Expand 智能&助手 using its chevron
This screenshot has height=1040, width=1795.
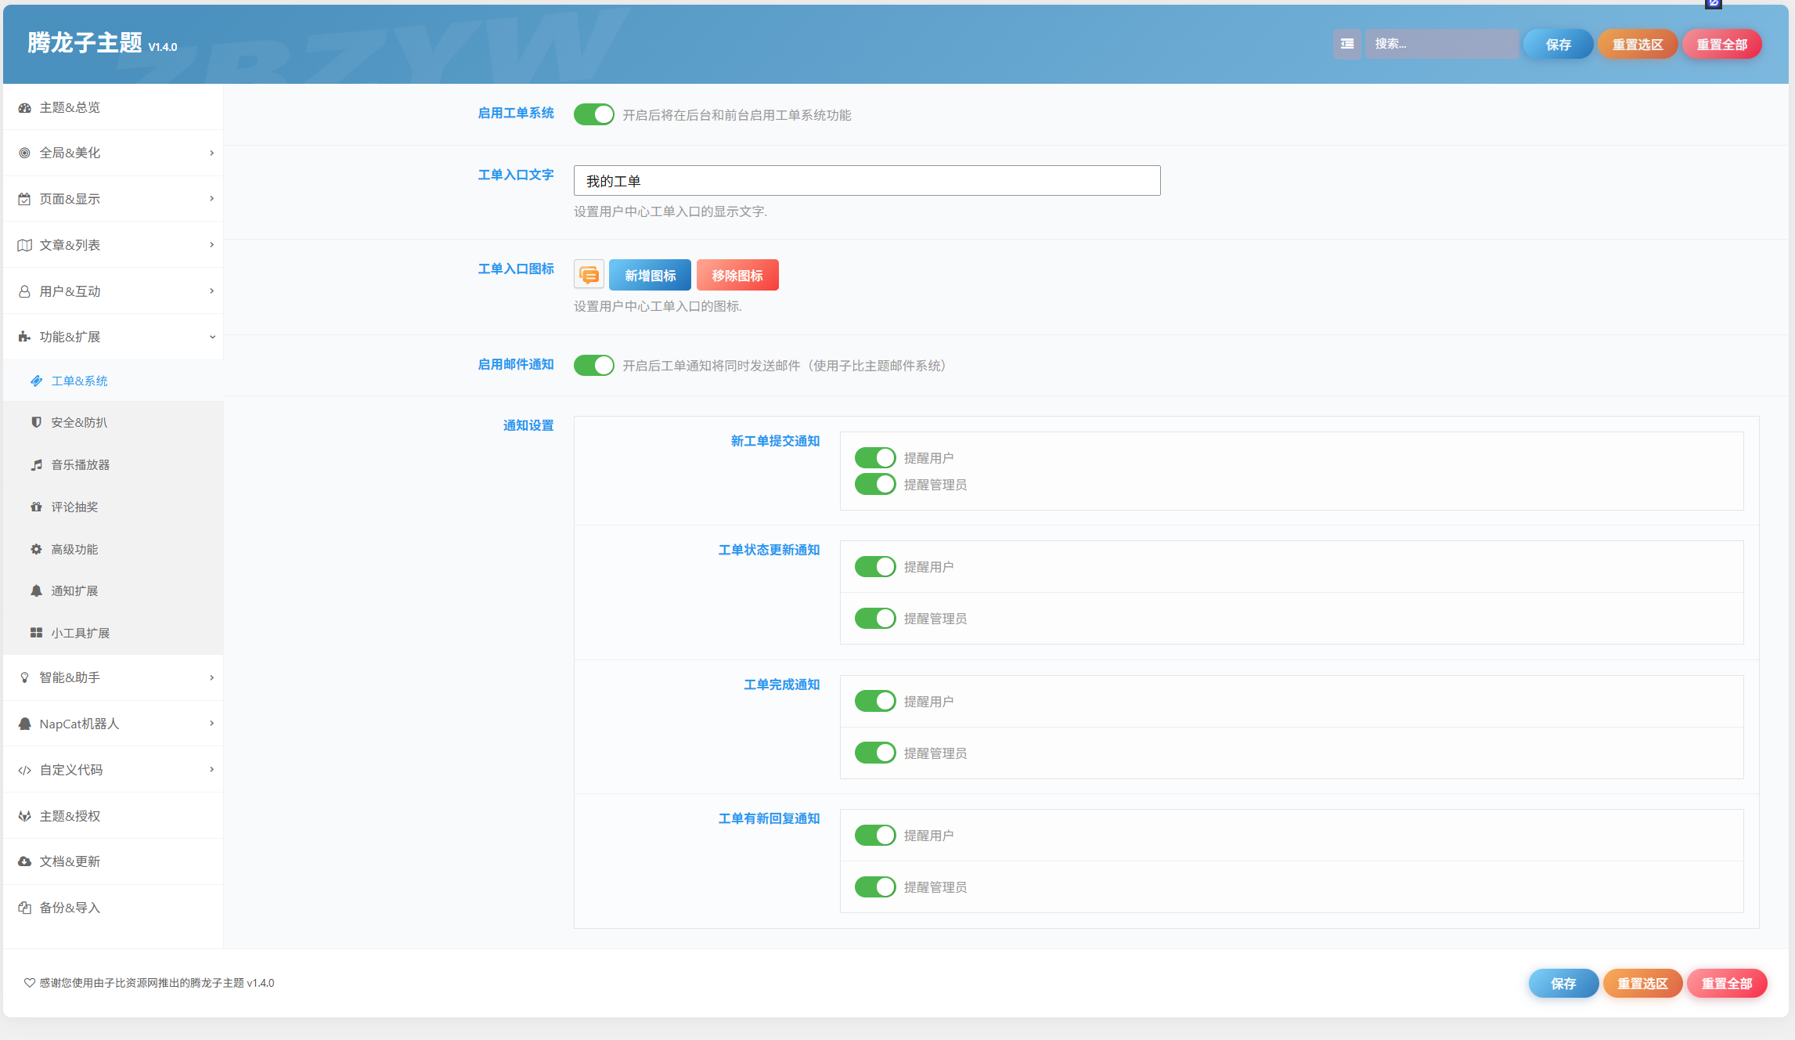(x=211, y=677)
